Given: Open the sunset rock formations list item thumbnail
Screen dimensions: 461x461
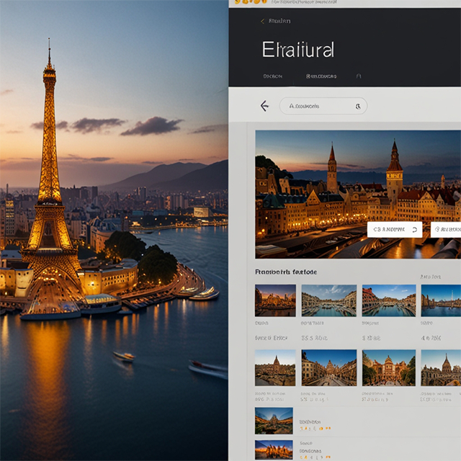Looking at the screenshot, I should tap(274, 449).
